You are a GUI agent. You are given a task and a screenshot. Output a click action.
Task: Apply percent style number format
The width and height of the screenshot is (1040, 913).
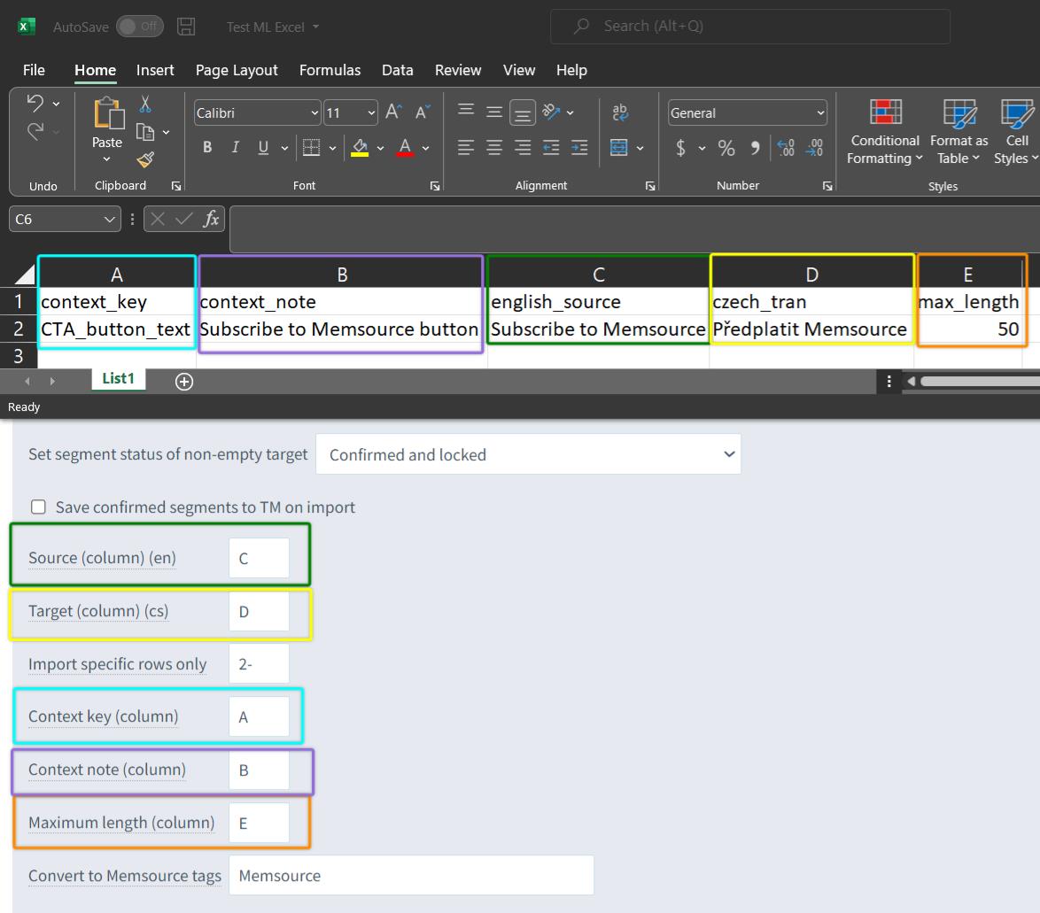pos(726,148)
